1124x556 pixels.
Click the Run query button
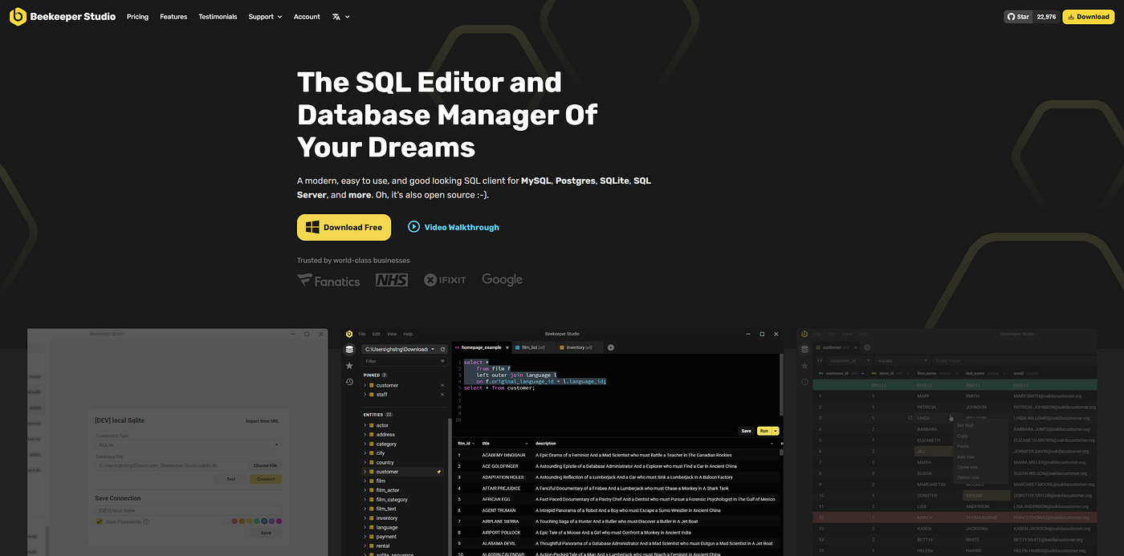764,431
